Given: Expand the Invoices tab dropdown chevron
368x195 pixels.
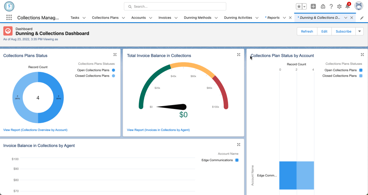Looking at the screenshot, I should [176, 18].
